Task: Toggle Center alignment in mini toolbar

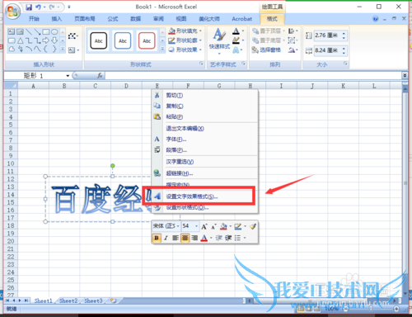Action: 185,238
